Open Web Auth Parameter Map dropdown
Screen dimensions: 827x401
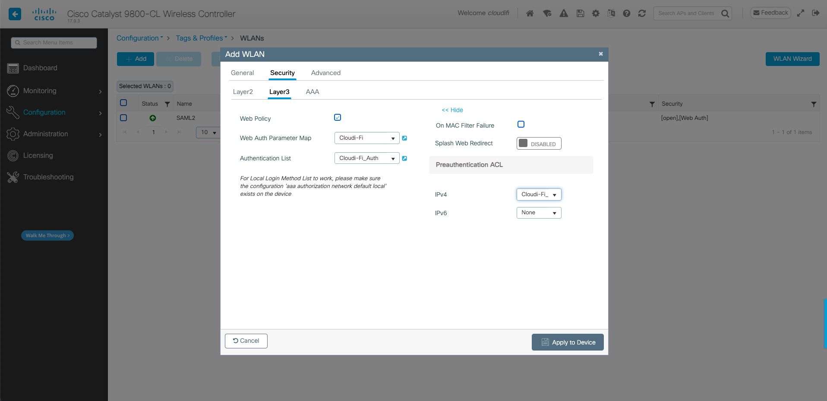coord(367,138)
